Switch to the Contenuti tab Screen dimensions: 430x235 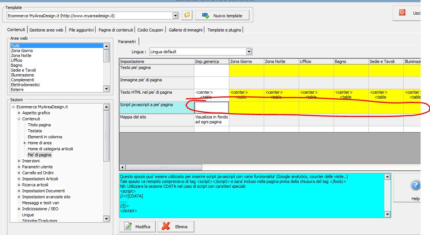coord(16,30)
